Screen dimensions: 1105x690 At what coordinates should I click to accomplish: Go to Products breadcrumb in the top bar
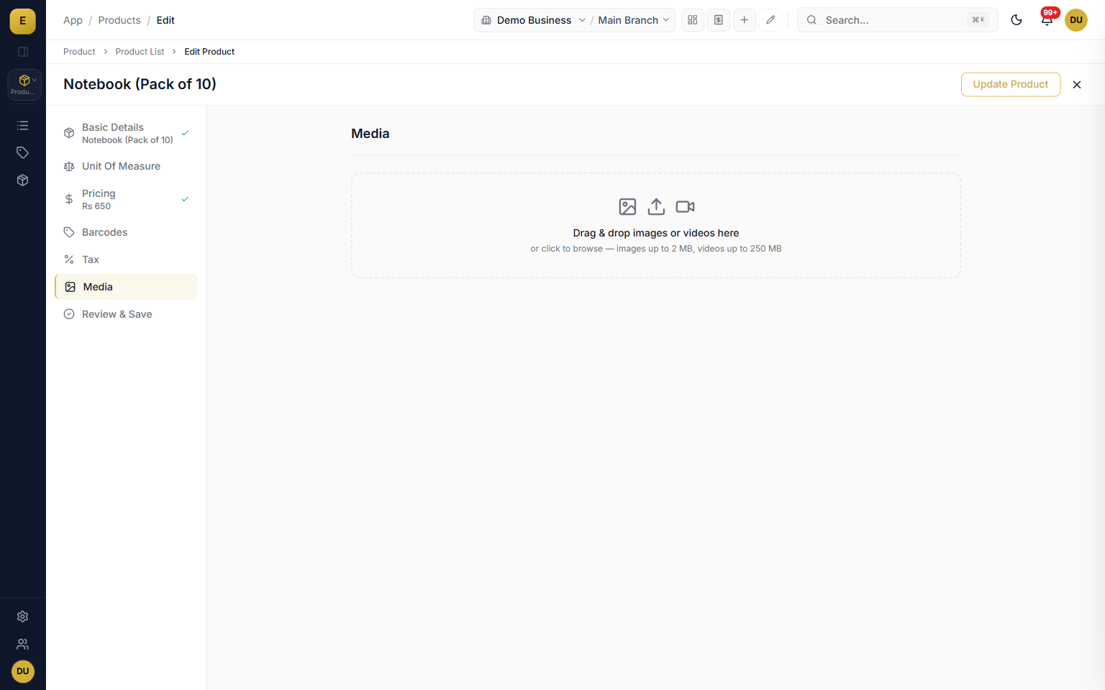(119, 20)
